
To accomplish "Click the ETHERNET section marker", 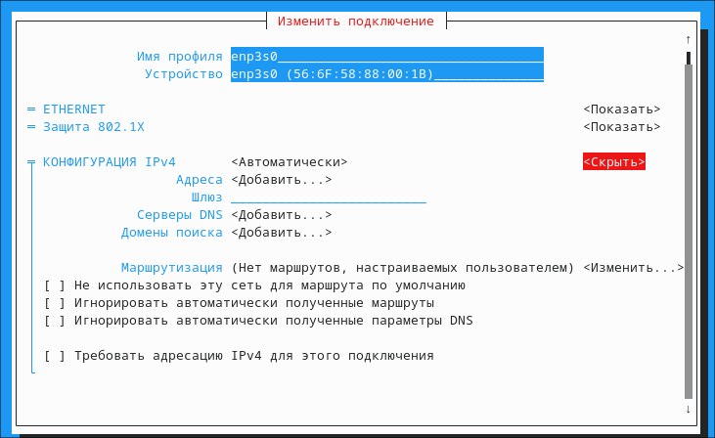I will (x=31, y=109).
